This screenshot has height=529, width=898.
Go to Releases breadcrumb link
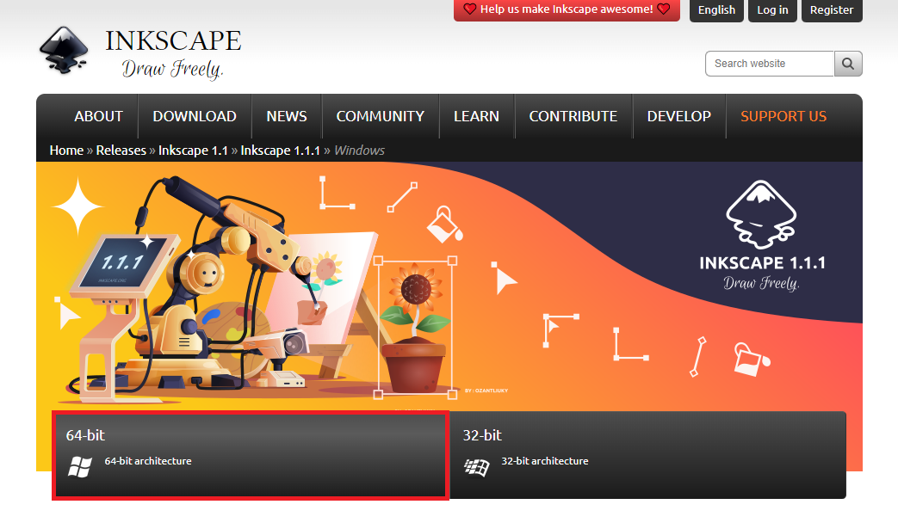(121, 151)
